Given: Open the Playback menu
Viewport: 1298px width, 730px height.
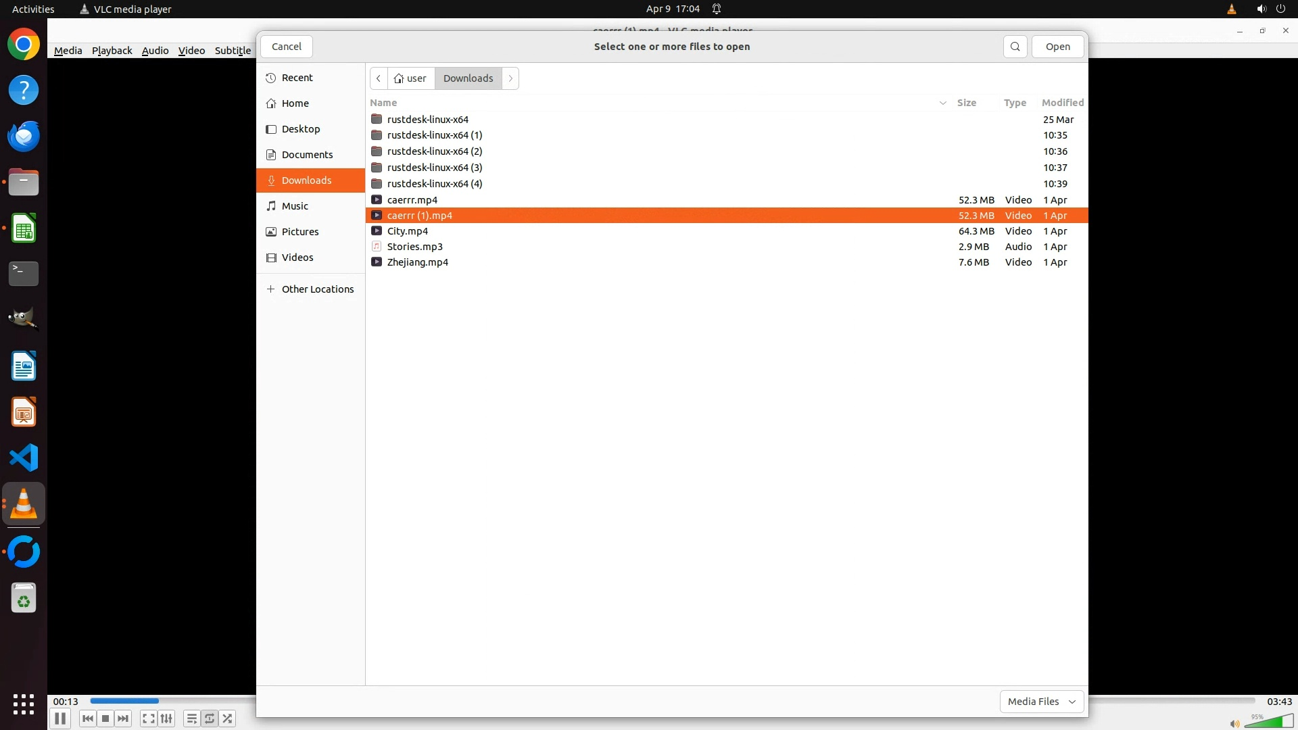Looking at the screenshot, I should coord(112,51).
